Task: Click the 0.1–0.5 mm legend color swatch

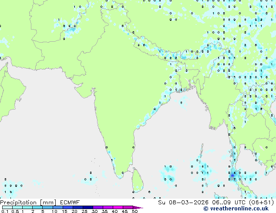Action: (x=7, y=207)
